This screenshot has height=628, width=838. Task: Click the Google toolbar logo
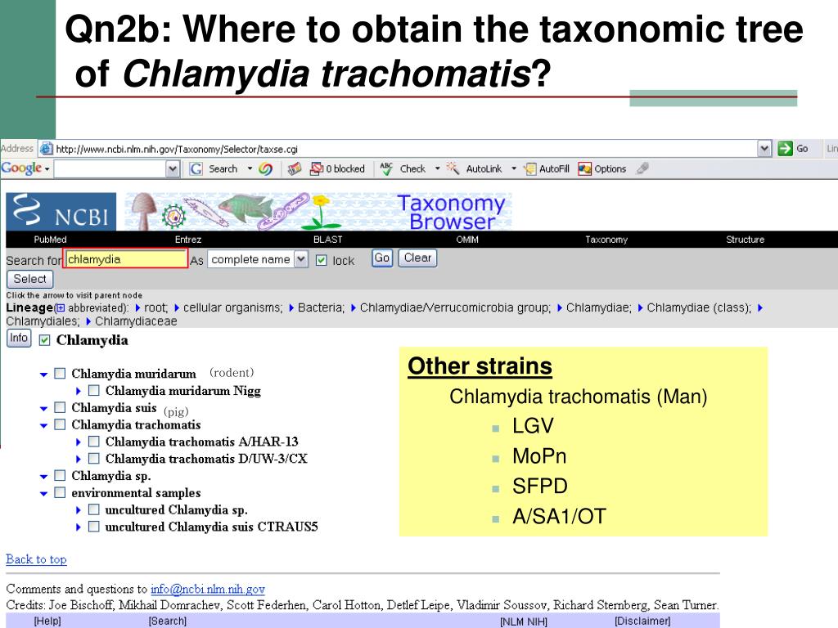pos(21,168)
